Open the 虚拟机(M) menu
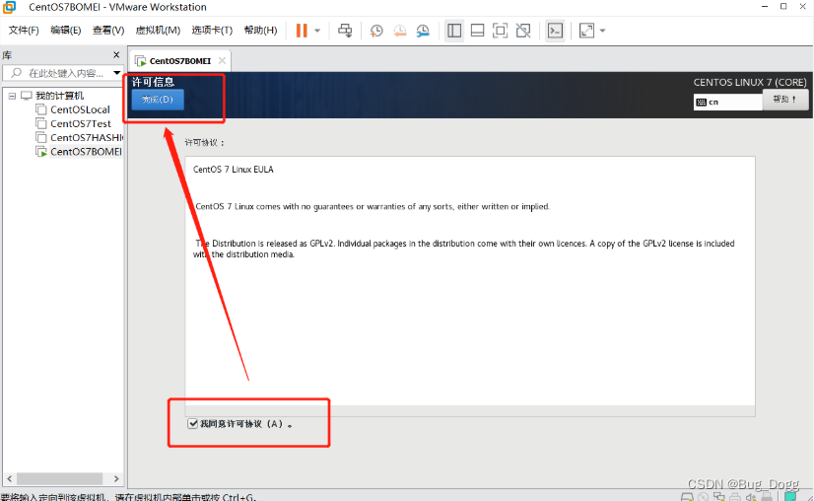The width and height of the screenshot is (814, 501). (x=158, y=31)
